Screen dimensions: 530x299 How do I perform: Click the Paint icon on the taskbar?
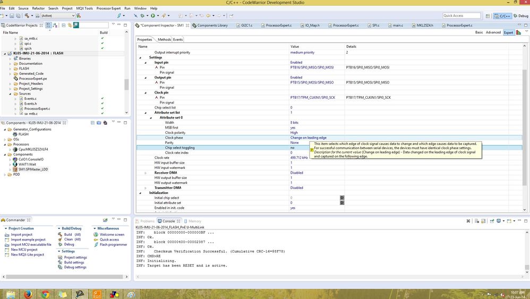(131, 294)
